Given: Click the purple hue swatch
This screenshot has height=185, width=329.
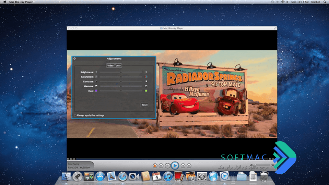Looking at the screenshot, I should tap(96, 91).
